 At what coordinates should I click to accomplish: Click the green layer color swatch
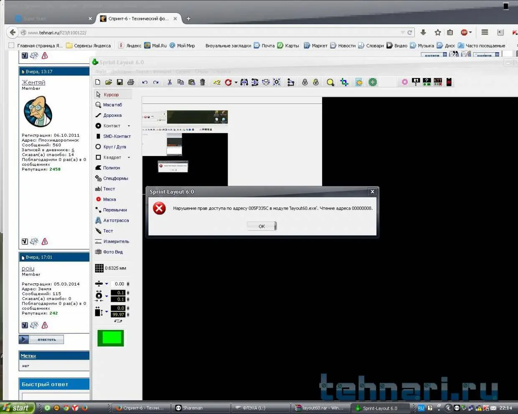coord(111,338)
